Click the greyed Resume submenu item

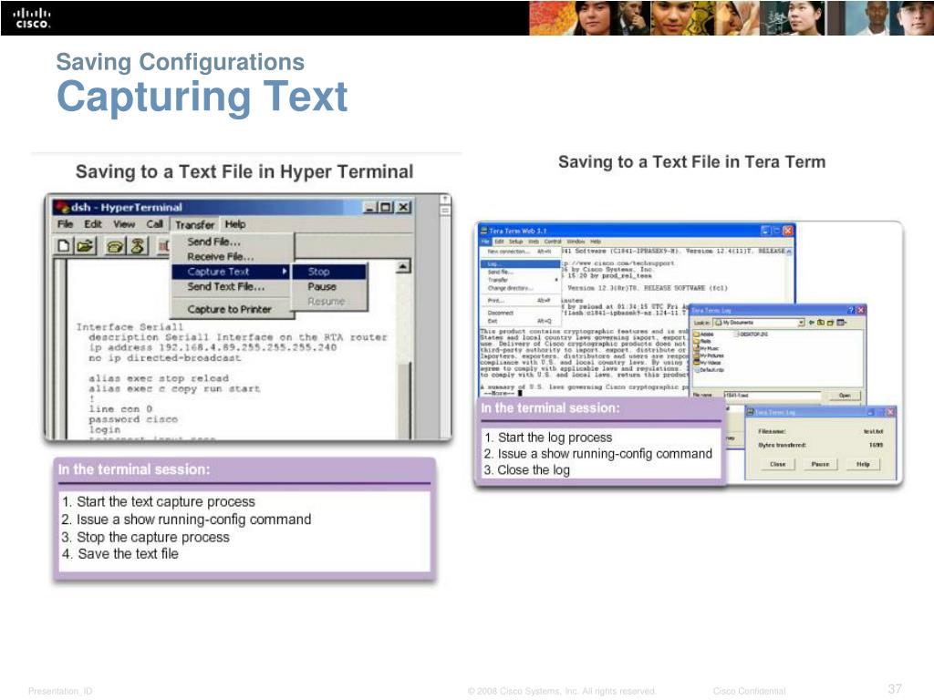pos(328,301)
